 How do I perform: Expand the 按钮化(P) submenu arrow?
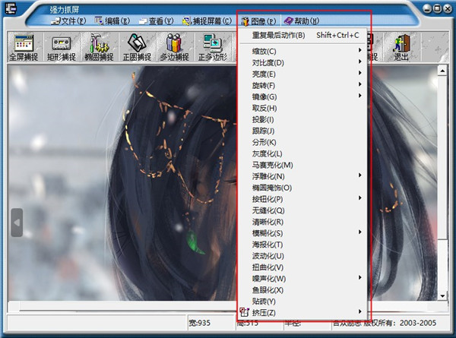(359, 197)
